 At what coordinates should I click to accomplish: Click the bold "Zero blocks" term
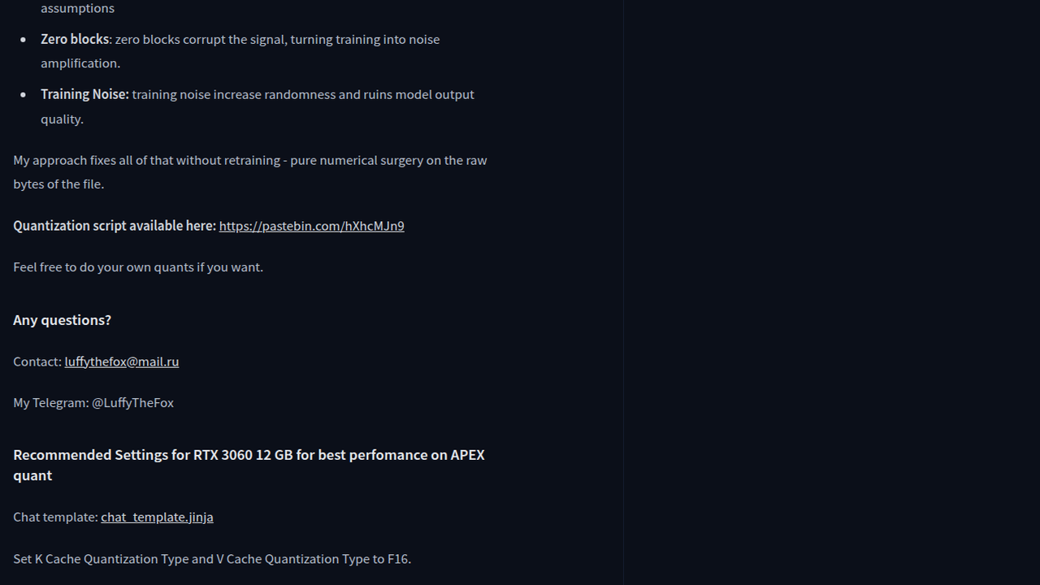75,39
